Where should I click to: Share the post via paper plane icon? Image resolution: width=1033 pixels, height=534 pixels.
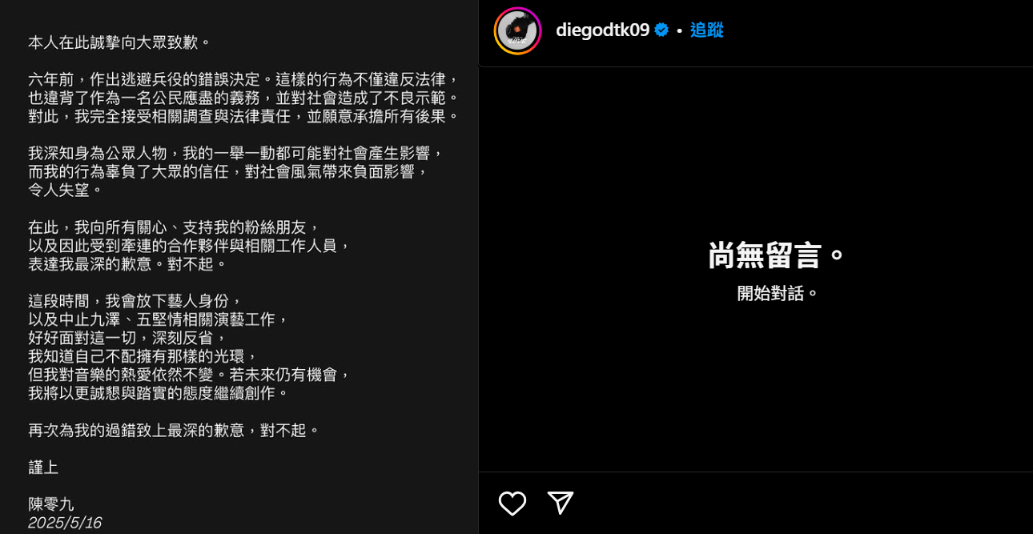pyautogui.click(x=561, y=503)
